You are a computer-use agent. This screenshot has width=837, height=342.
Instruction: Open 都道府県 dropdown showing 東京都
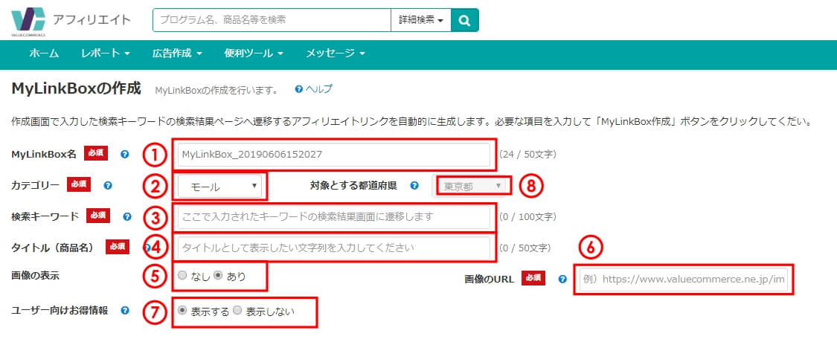(x=470, y=187)
